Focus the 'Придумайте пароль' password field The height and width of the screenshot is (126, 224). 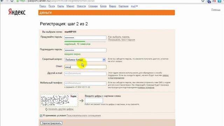pos(85,38)
